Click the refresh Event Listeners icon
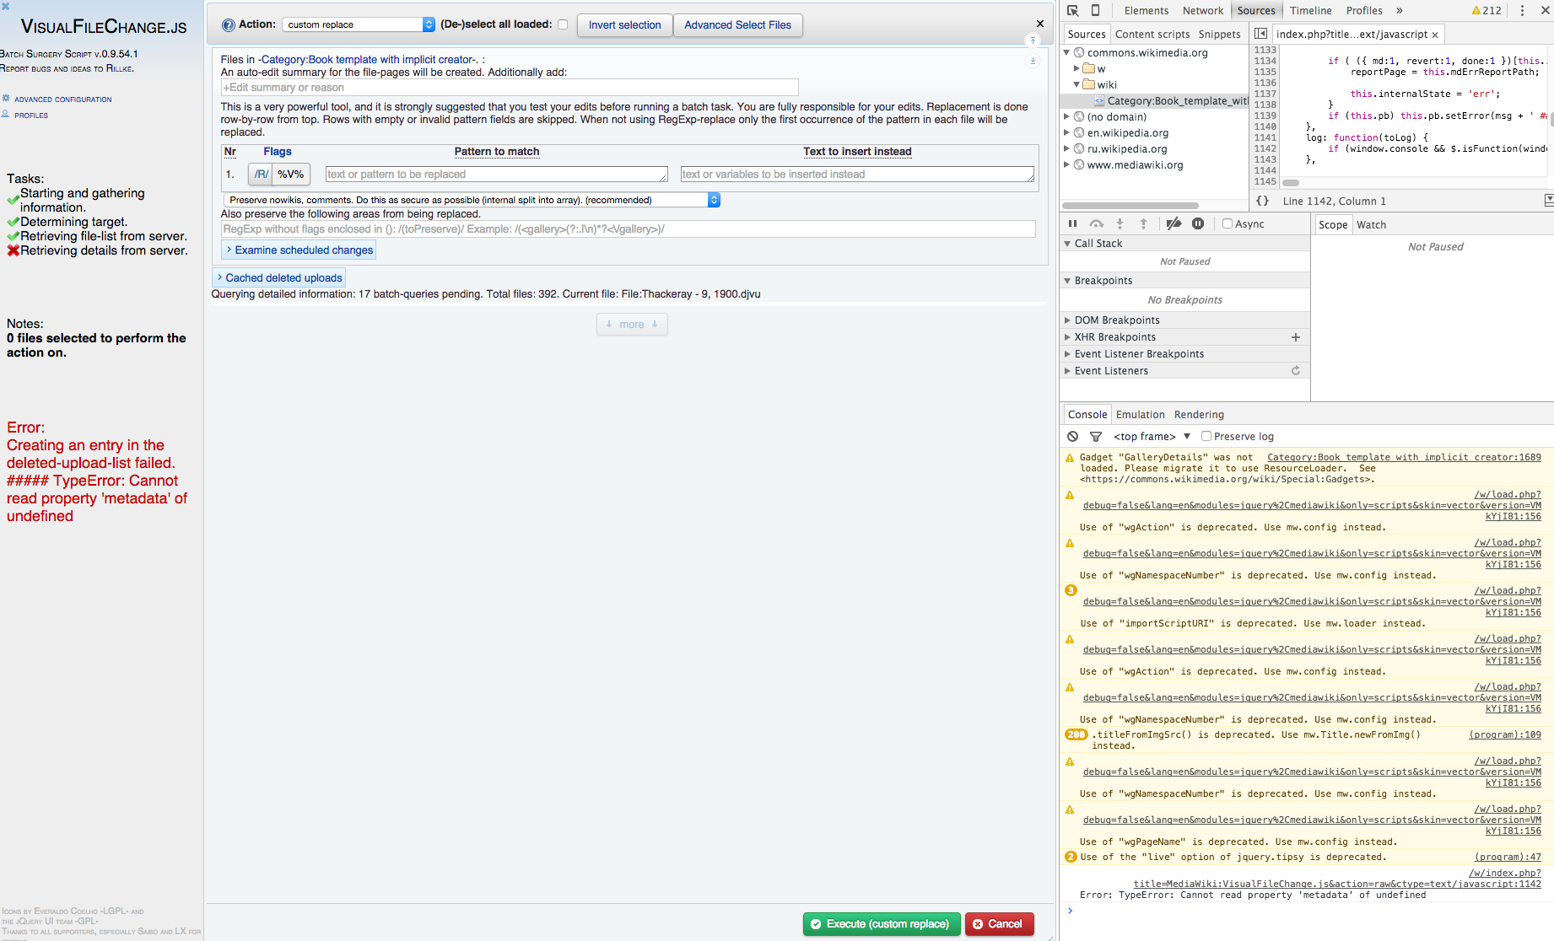Viewport: 1554px width, 941px height. pyautogui.click(x=1296, y=371)
